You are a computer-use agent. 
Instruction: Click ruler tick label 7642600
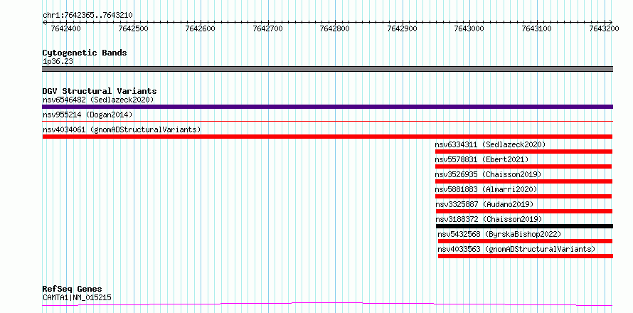pos(201,28)
